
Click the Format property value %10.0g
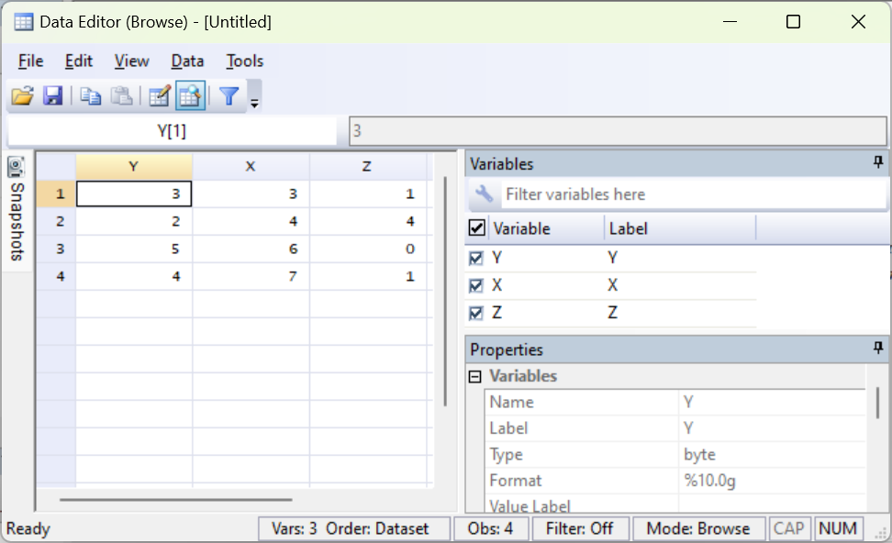[x=772, y=481]
